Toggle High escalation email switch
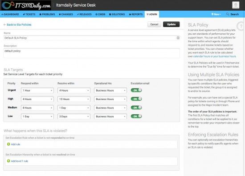The width and height of the screenshot is (245, 176). (136, 99)
